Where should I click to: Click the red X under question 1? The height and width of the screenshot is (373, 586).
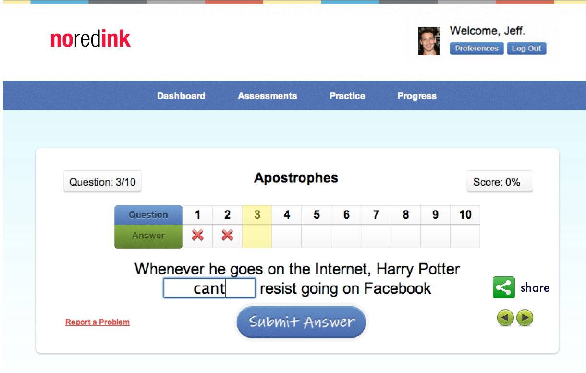click(x=197, y=235)
